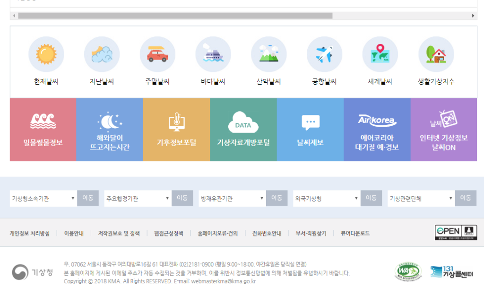Open the 밀물썰물정보 tile
484x288 pixels.
43,130
